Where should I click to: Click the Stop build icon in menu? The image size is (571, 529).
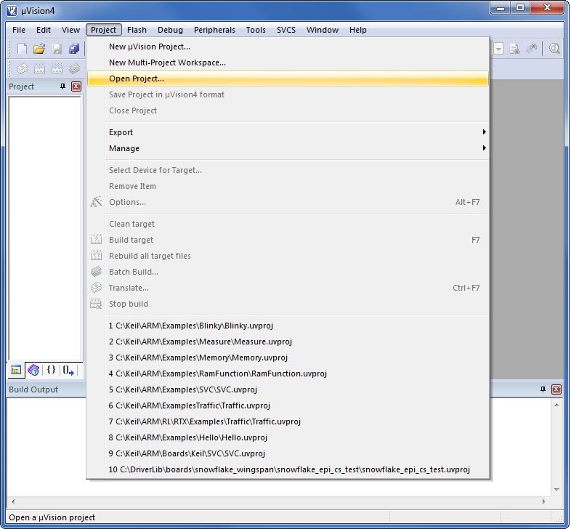click(x=96, y=304)
